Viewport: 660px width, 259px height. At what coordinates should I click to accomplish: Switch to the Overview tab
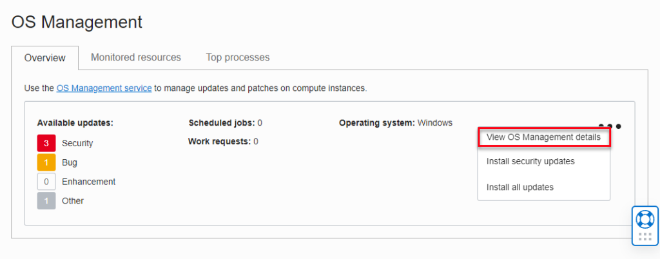coord(45,58)
